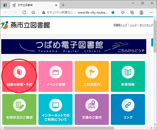Open the 交通のご案内 map tile

pyautogui.click(x=92, y=109)
